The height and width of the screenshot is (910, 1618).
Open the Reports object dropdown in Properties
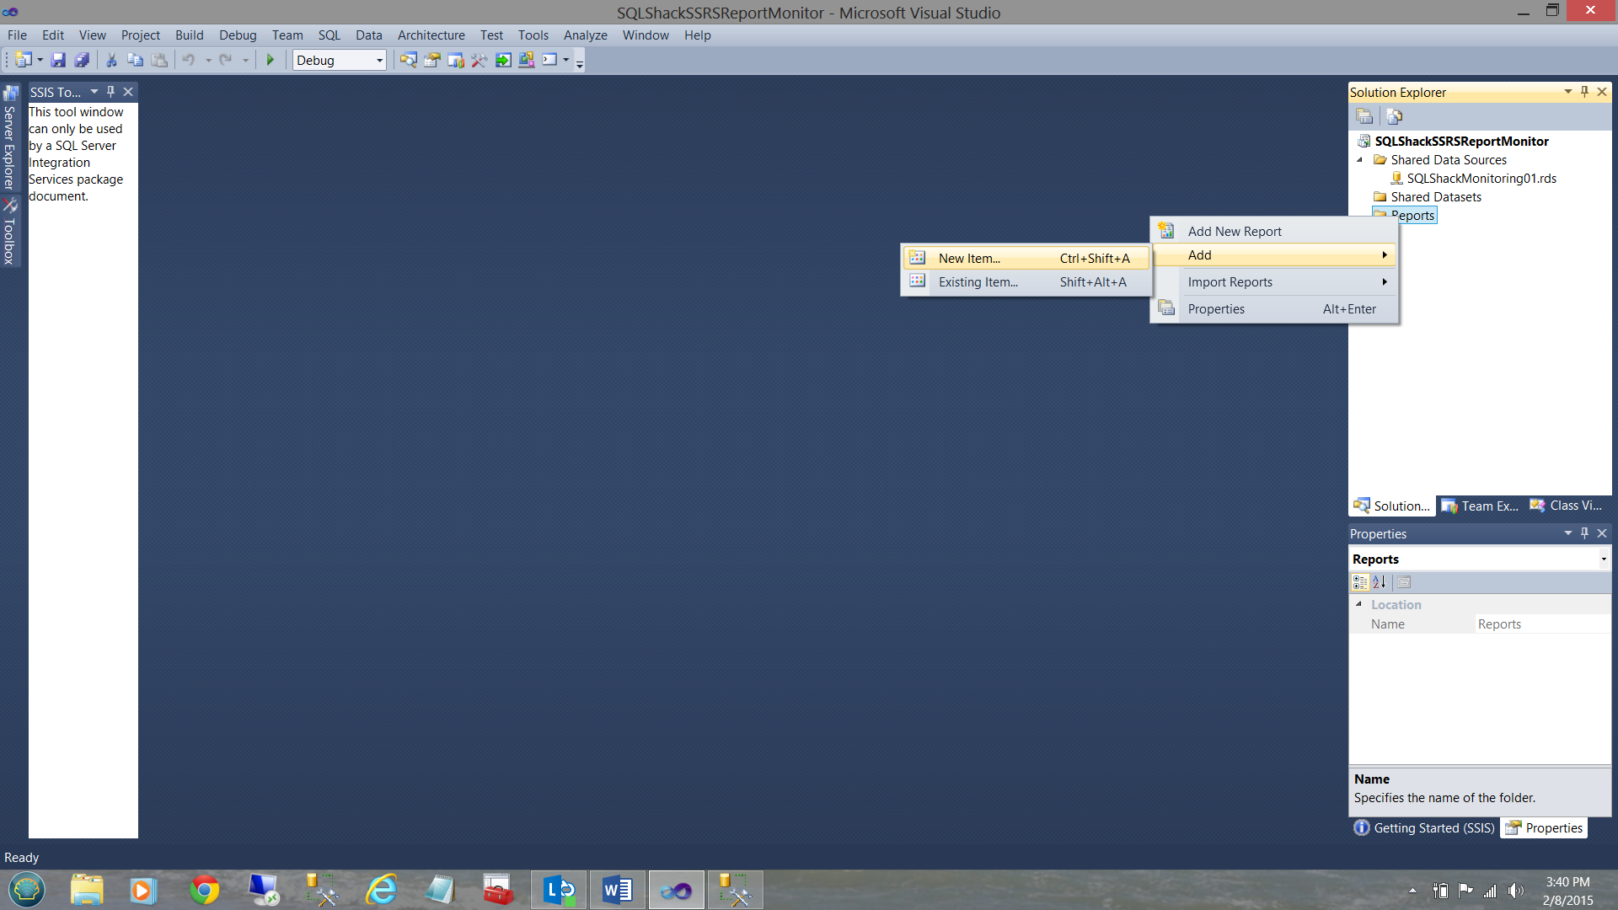[1603, 559]
